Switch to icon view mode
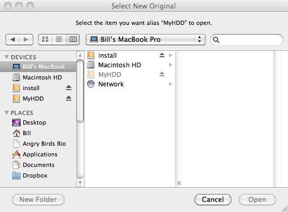 click(x=45, y=39)
